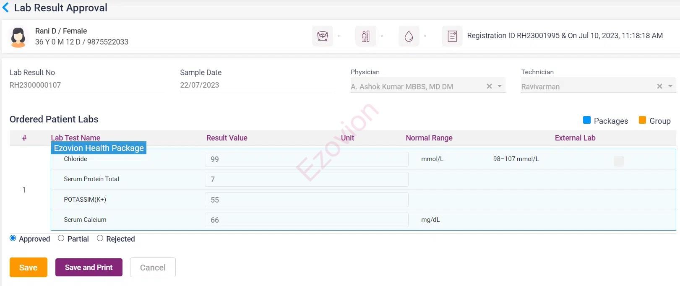Click the registration document icon
680x286 pixels.
pyautogui.click(x=452, y=36)
